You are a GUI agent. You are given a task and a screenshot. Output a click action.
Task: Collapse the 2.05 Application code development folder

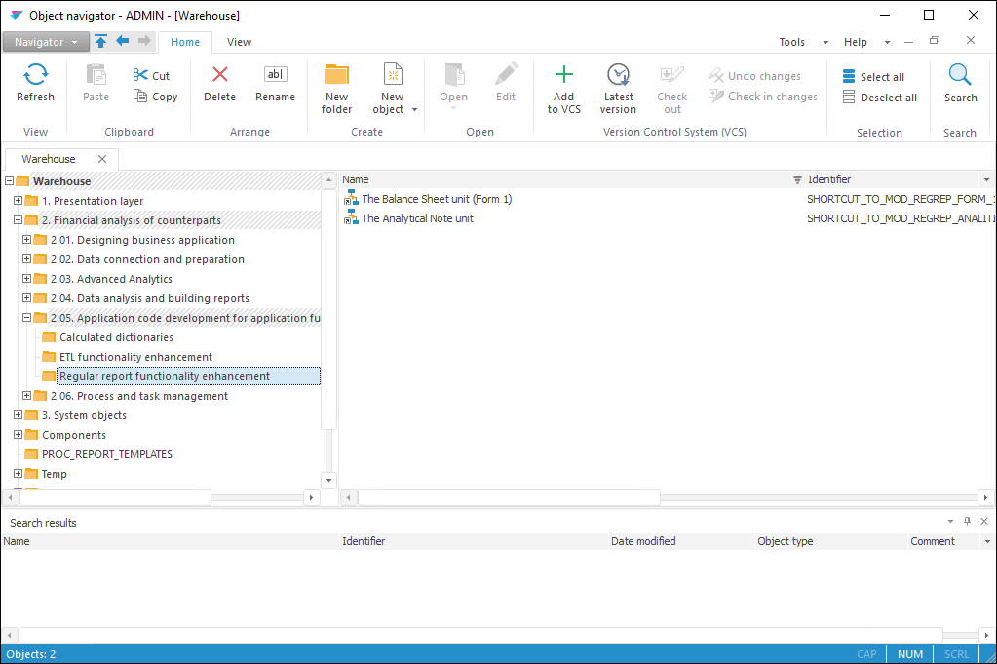(26, 318)
